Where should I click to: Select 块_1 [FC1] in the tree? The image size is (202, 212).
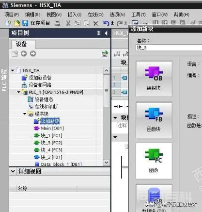51,135
